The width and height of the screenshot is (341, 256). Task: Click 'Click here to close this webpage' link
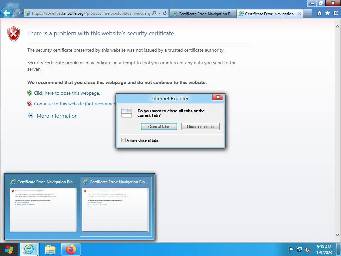click(67, 93)
